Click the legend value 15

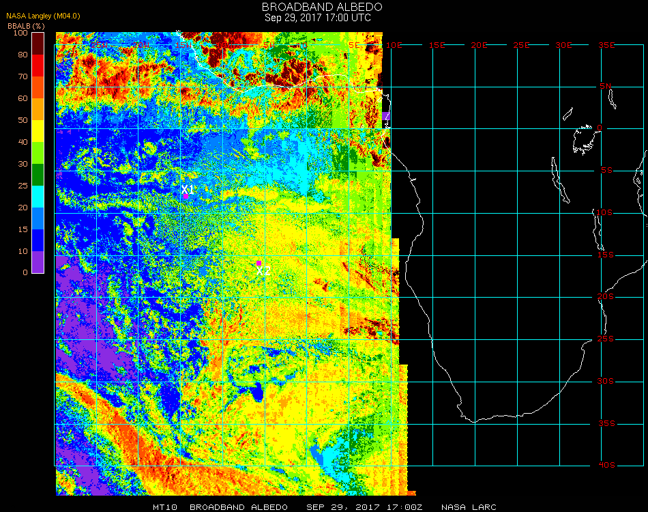click(x=23, y=229)
